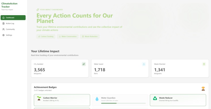
Task: Click the trash icon in Waste Reduction tag
Action: coord(83,36)
